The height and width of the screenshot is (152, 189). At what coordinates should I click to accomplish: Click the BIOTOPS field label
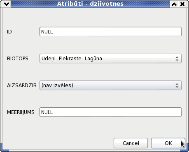pos(18,59)
